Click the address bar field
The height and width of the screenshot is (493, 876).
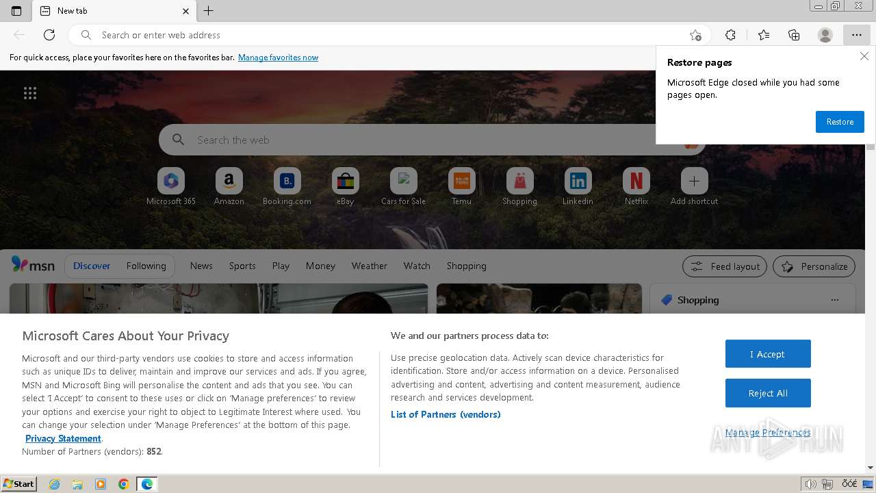(389, 35)
